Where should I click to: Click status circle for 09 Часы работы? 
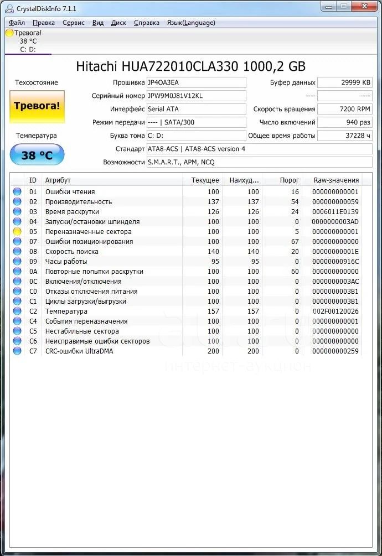[17, 261]
